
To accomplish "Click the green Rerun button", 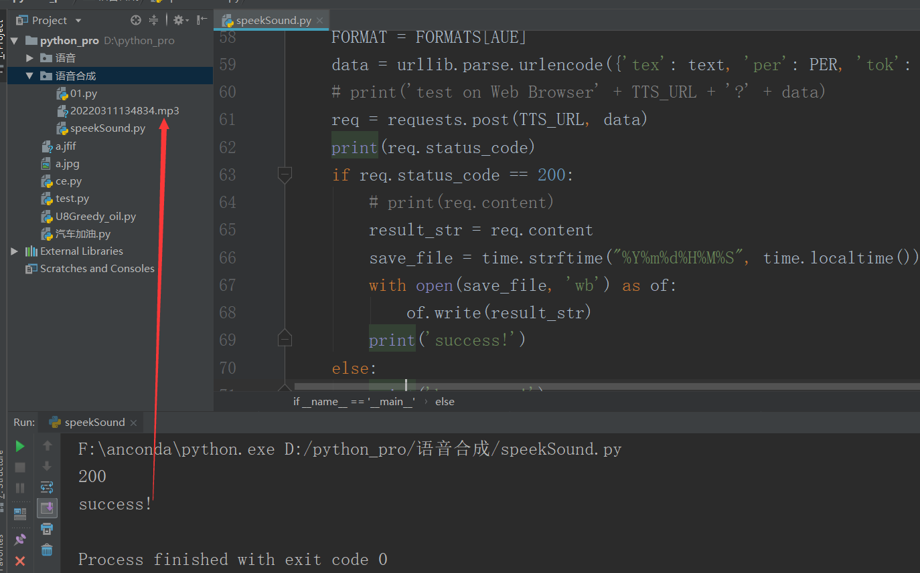I will point(20,446).
